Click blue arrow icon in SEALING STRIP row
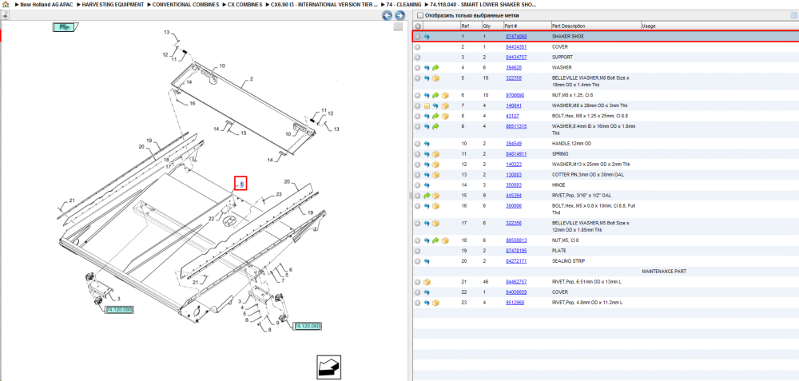Screen dimensions: 799x381 tap(427, 261)
